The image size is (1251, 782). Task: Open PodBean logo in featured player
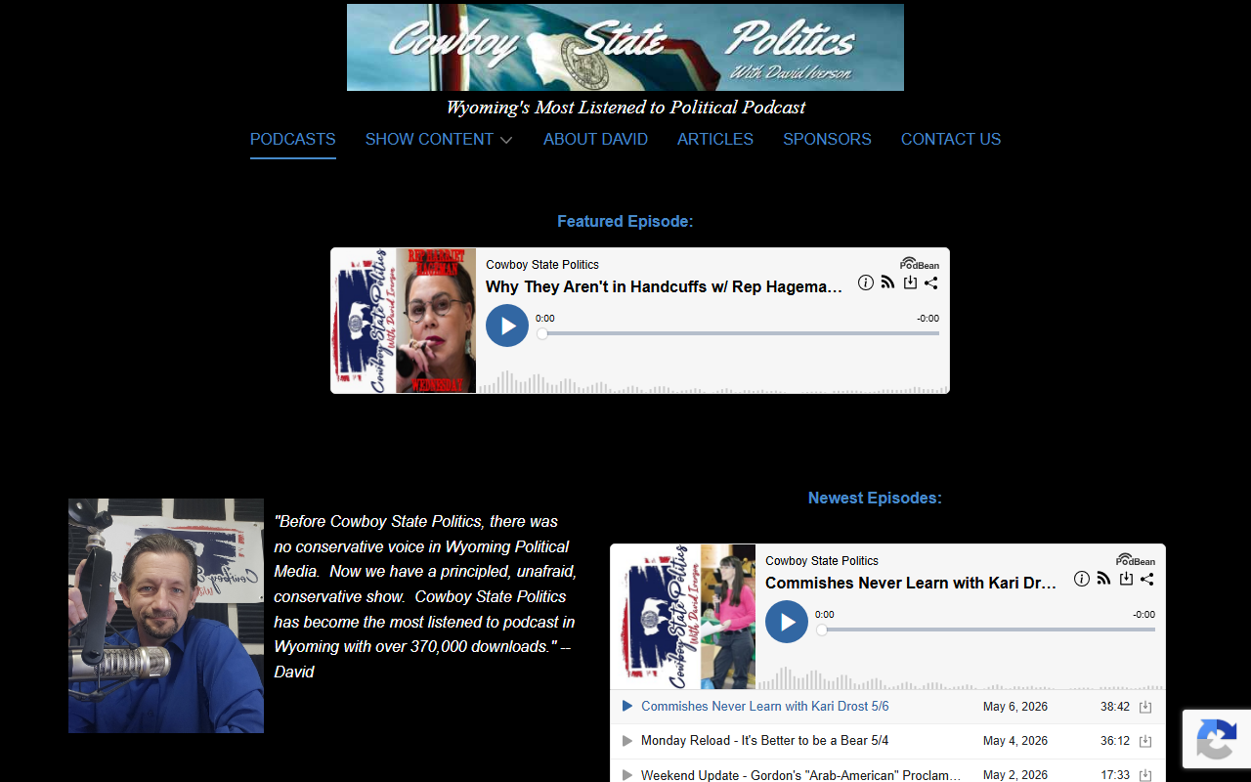point(920,264)
